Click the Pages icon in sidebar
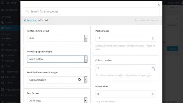Viewport: 183px width, 103px height. pyautogui.click(x=3, y=28)
